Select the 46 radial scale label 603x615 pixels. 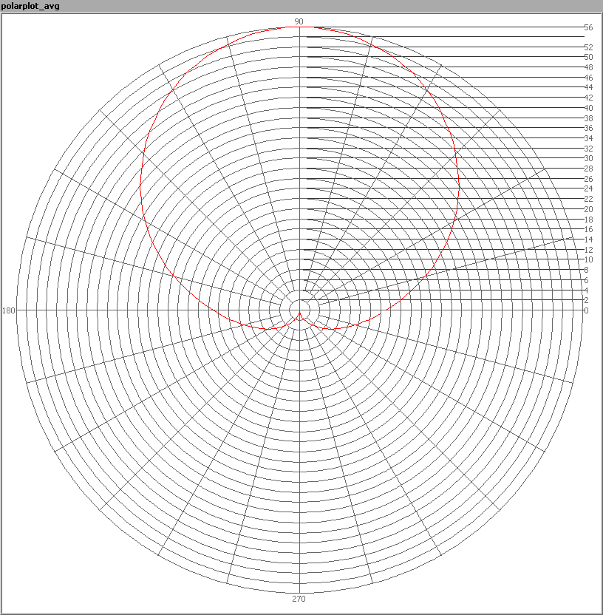[x=588, y=78]
